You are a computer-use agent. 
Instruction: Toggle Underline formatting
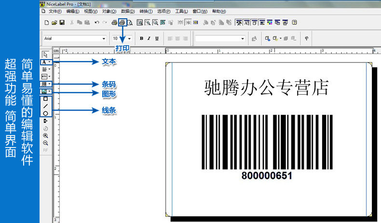pyautogui.click(x=157, y=38)
